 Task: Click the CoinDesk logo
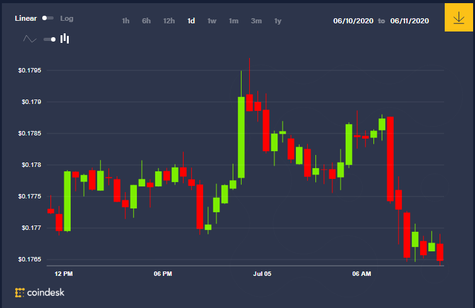click(x=40, y=293)
